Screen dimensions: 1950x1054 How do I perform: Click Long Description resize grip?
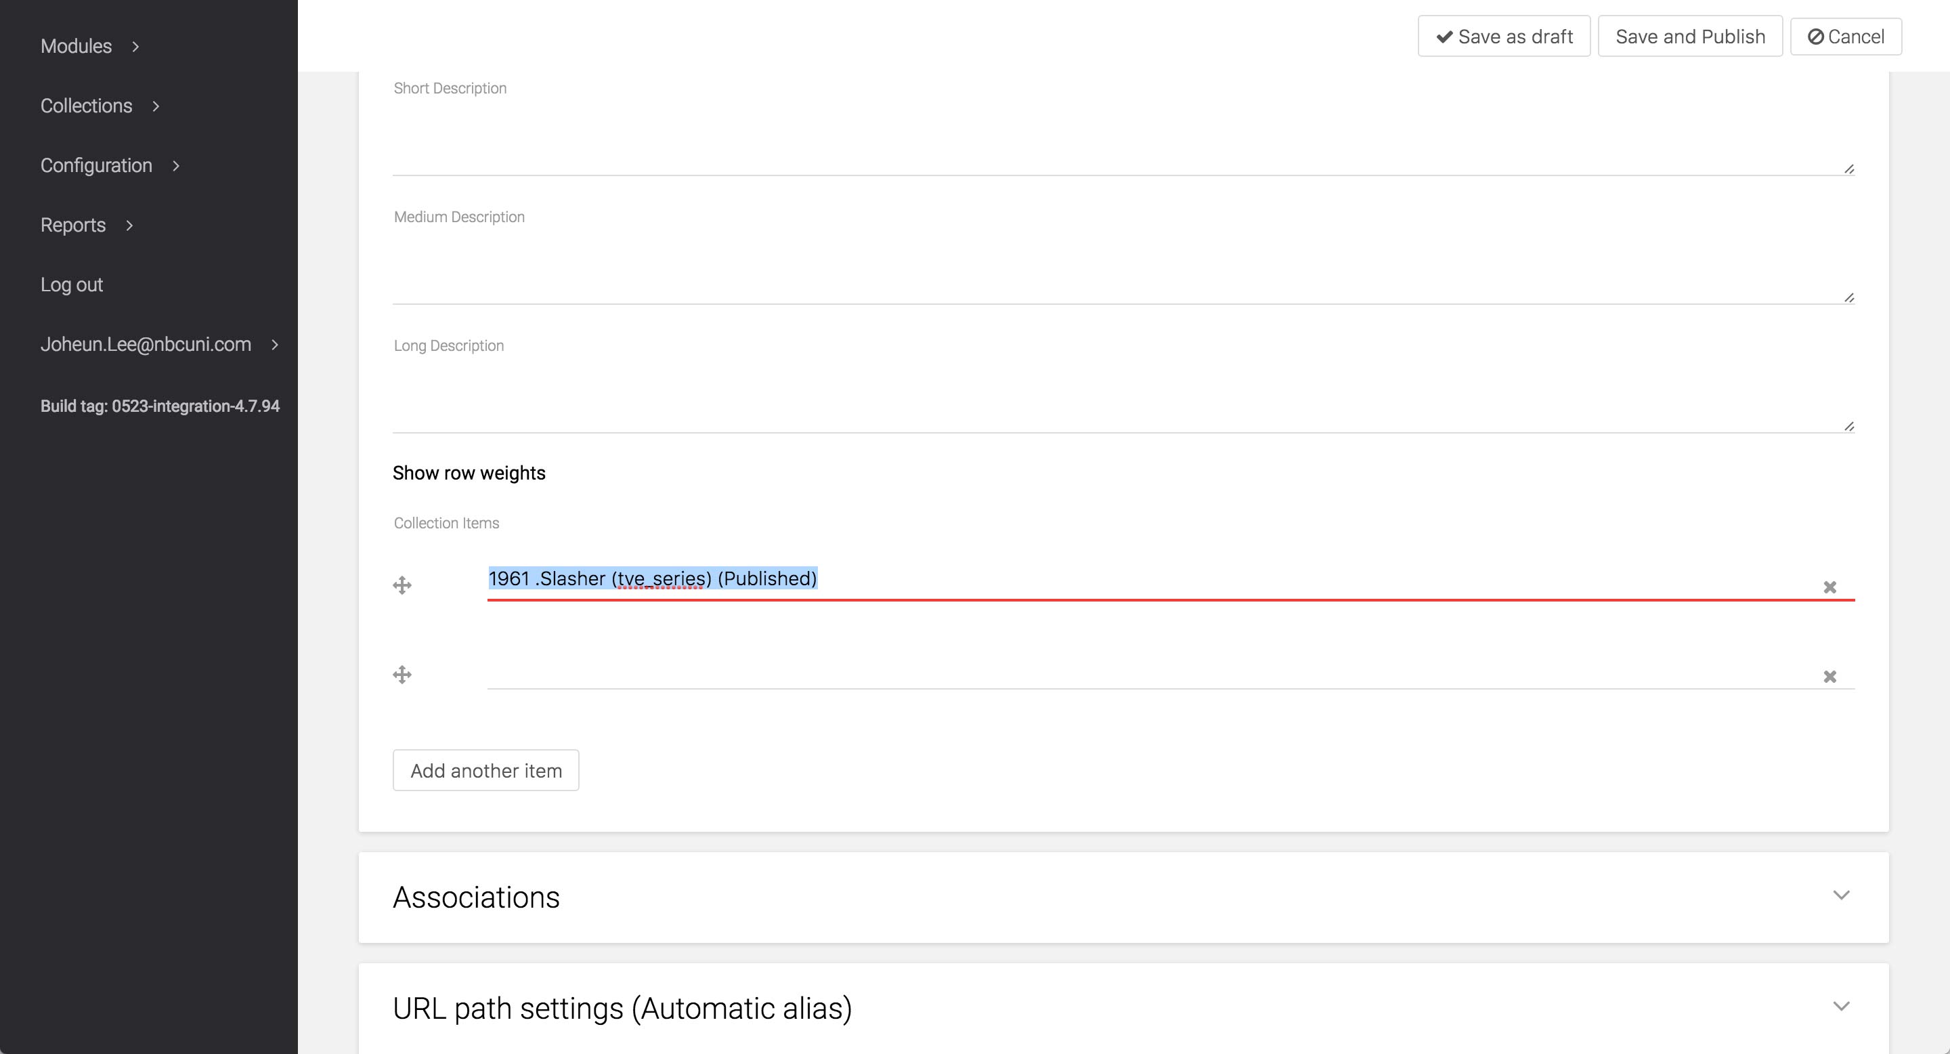click(x=1848, y=426)
